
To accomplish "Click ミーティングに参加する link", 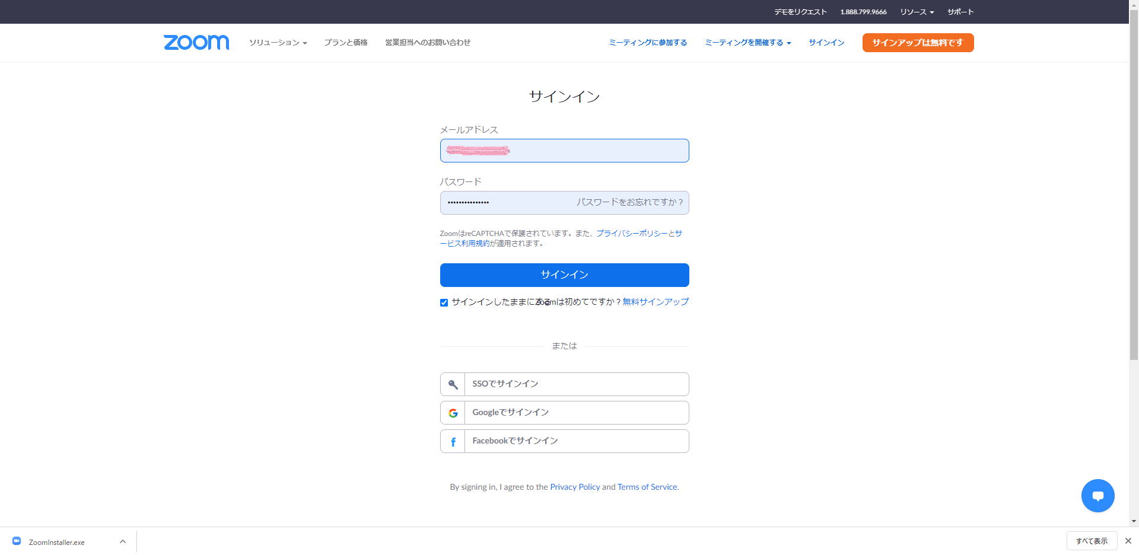I will (648, 43).
